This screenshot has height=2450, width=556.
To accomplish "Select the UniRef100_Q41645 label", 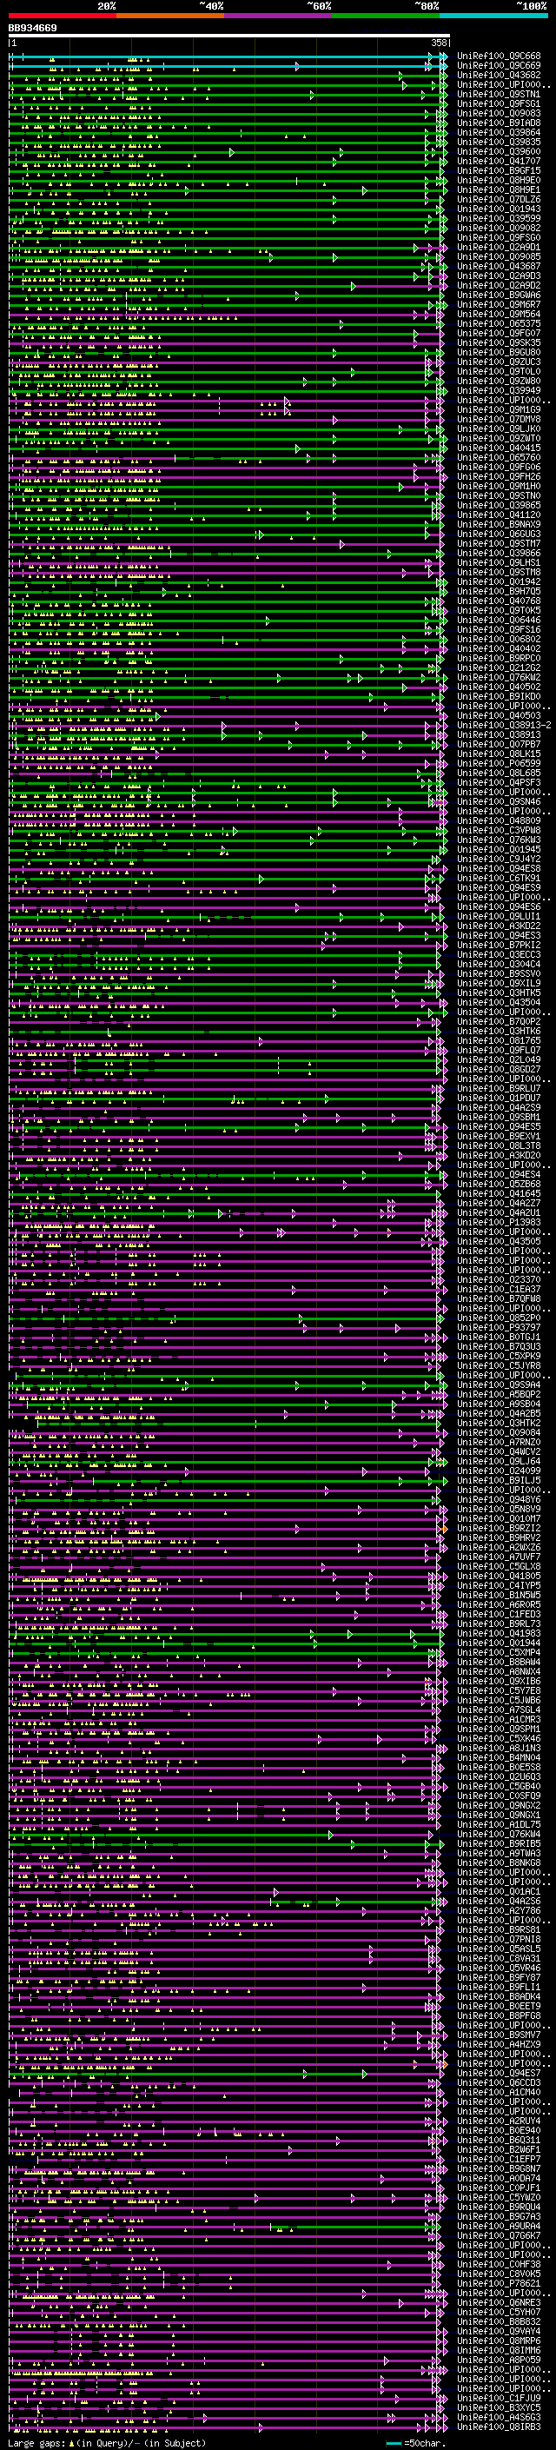I will point(498,1193).
